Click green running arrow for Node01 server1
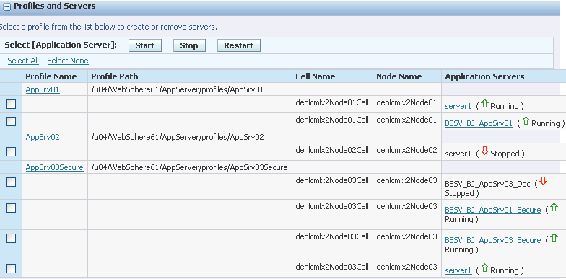Viewport: 566px width, 279px height. point(484,104)
